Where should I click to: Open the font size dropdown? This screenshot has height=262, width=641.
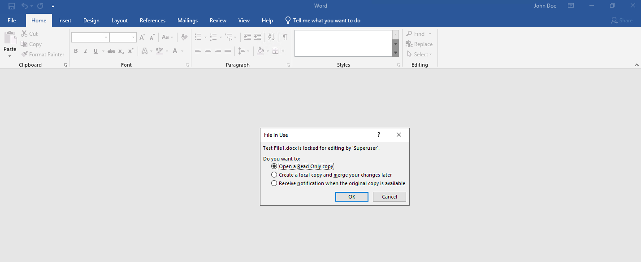[x=133, y=38]
